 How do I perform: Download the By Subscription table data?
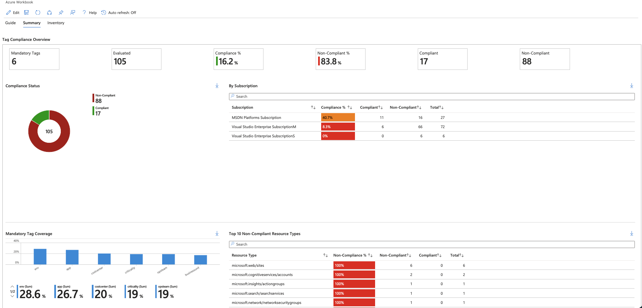(632, 86)
